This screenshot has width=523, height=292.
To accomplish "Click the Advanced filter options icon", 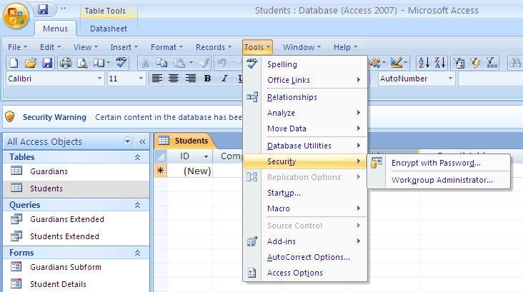I will tap(492, 63).
